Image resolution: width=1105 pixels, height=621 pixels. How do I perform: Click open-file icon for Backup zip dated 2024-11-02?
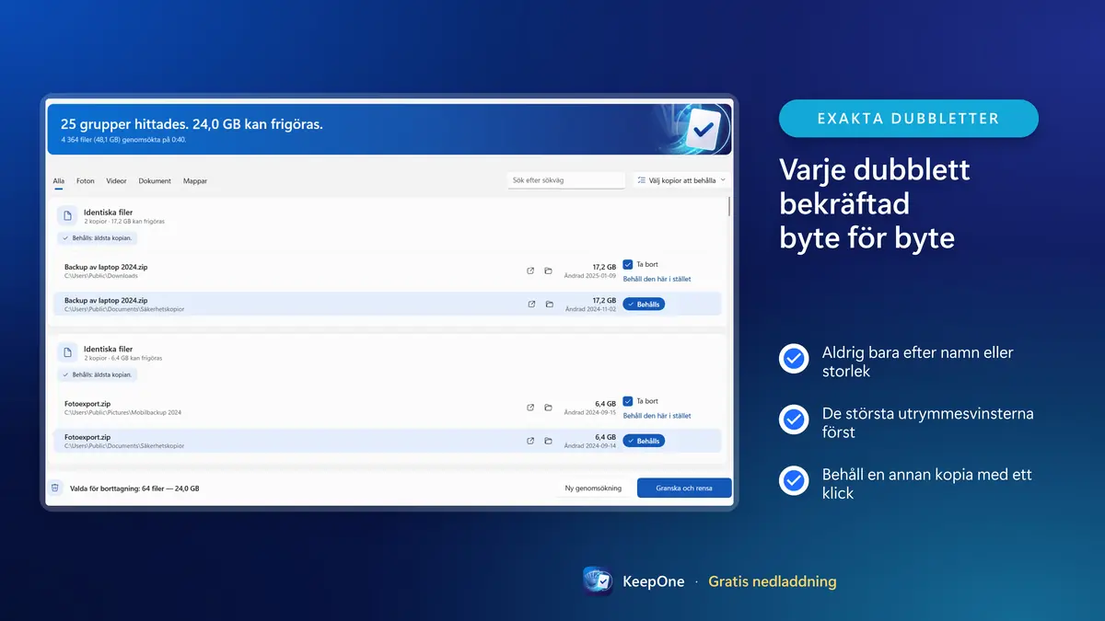coord(531,304)
